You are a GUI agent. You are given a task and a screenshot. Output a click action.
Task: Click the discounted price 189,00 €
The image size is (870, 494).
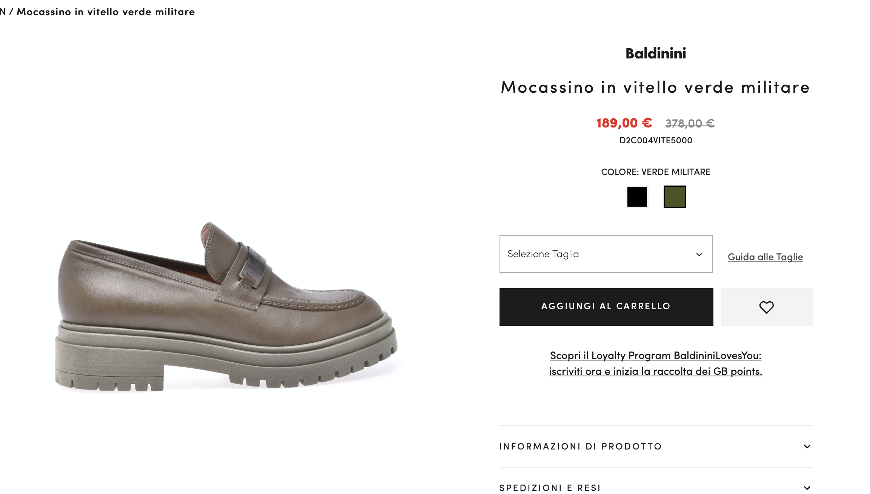coord(624,123)
